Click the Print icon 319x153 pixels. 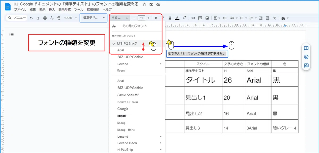click(45, 18)
